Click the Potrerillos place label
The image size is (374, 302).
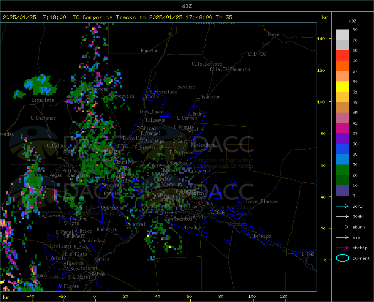[x=76, y=171]
